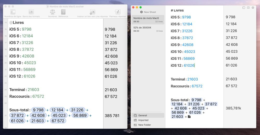Image resolution: width=260 pixels, height=135 pixels.
Task: Click the document icon ending Sous-total line
Action: point(189,117)
